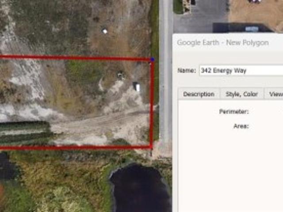Image resolution: width=283 pixels, height=212 pixels.
Task: Open the View tab
Action: tap(274, 94)
